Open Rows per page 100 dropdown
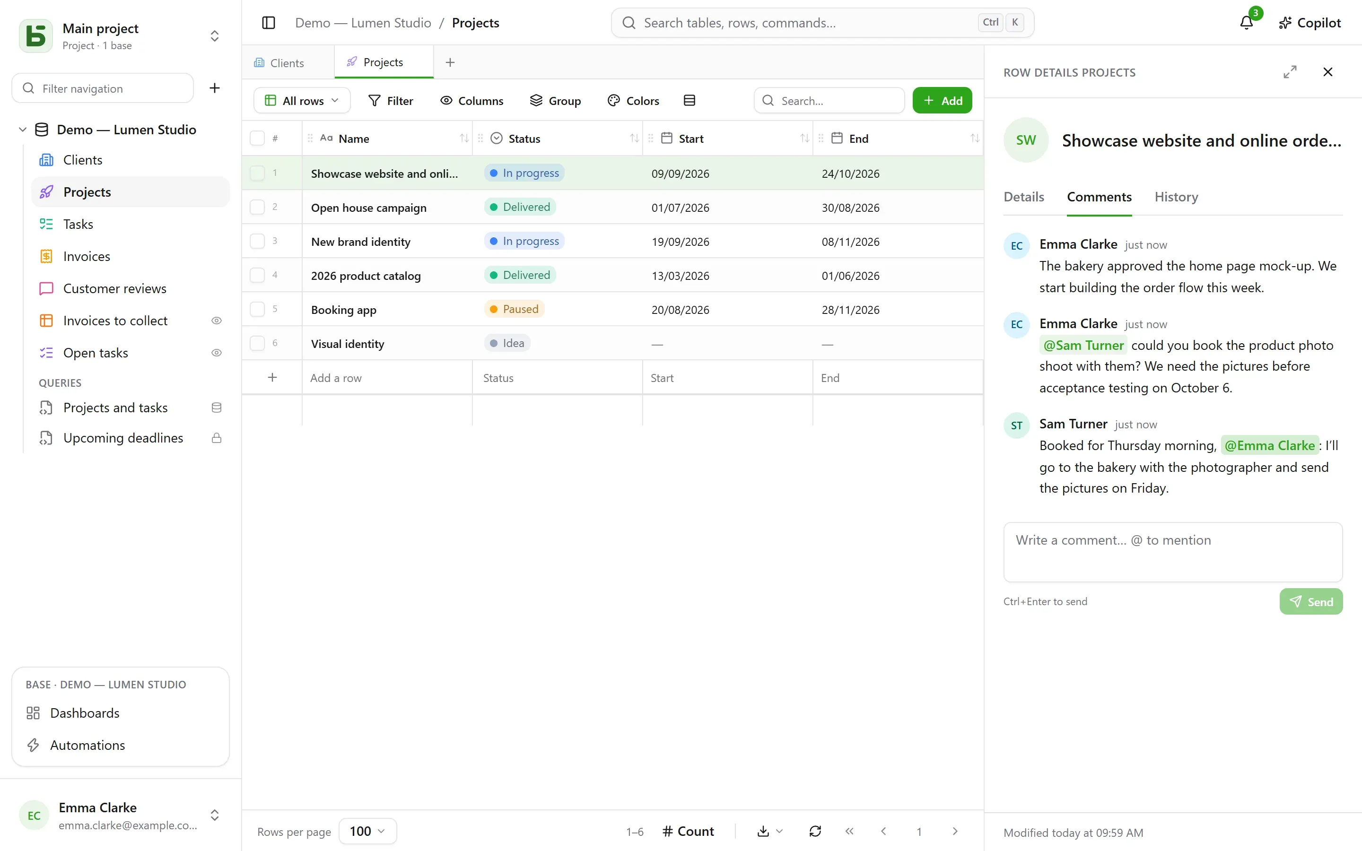 (367, 831)
